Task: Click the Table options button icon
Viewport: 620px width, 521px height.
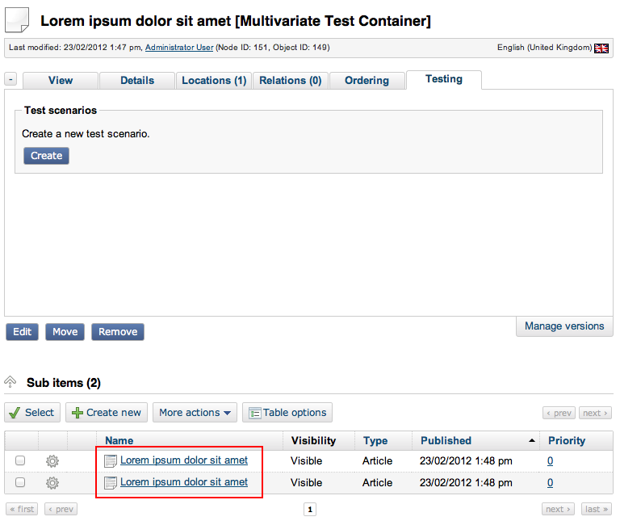Action: 254,413
